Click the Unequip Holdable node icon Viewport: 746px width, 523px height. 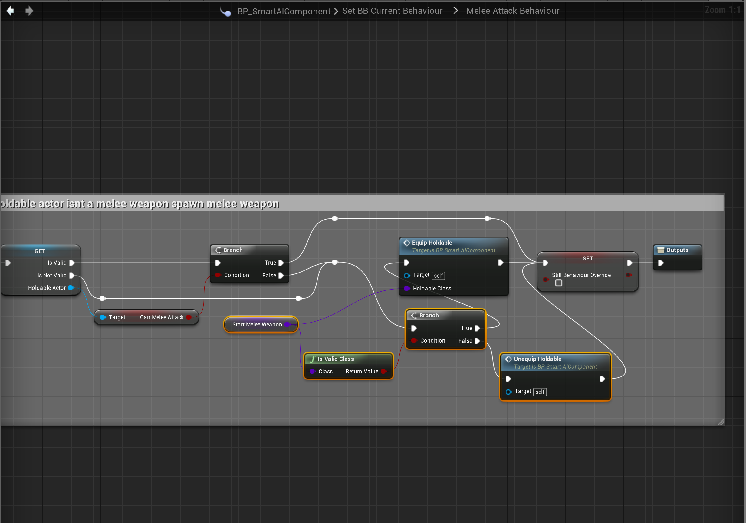[508, 359]
